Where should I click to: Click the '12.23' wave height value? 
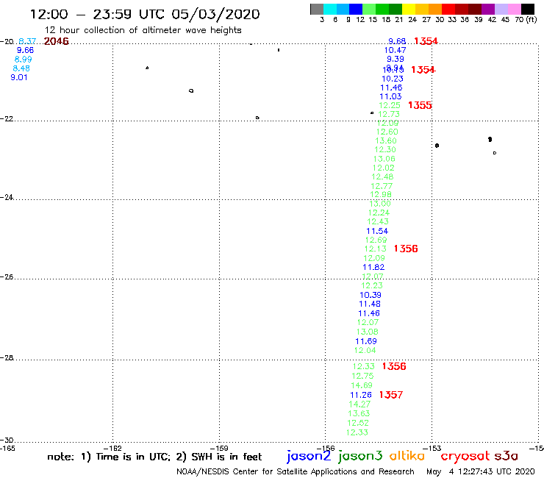(x=372, y=285)
